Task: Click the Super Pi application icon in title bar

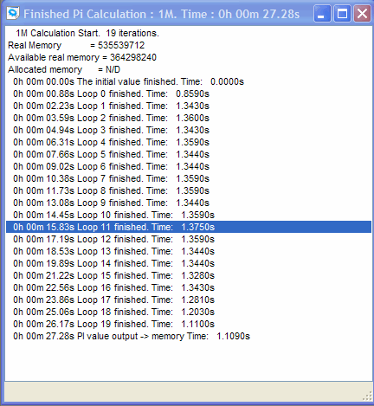Action: coord(13,13)
